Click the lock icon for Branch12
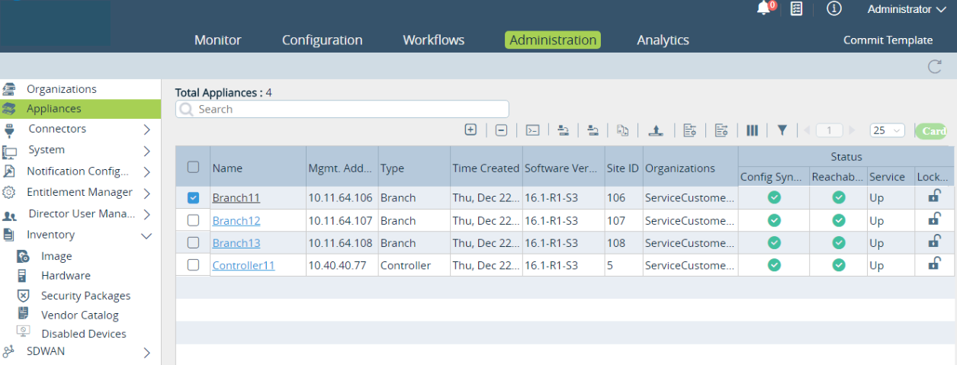Viewport: 957px width, 365px height. [933, 219]
